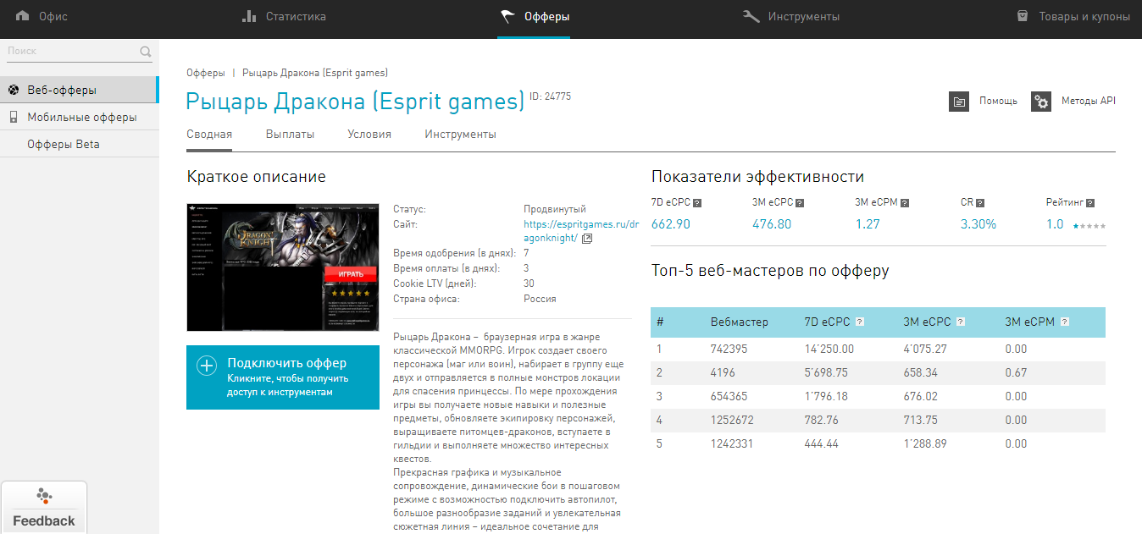Switch to the Выплаты tab
Screen dimensions: 1142x534
(x=290, y=135)
